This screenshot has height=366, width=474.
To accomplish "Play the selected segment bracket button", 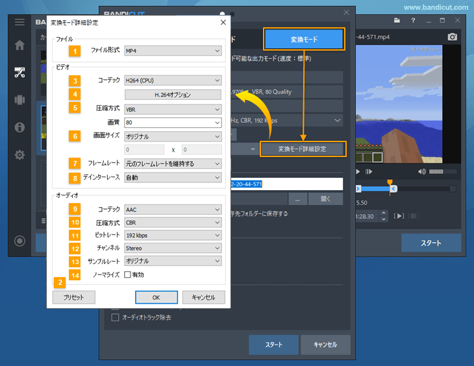I will coord(399,216).
